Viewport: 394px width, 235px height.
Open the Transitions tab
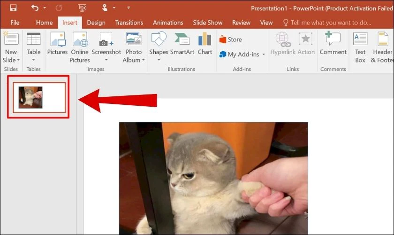coord(129,23)
